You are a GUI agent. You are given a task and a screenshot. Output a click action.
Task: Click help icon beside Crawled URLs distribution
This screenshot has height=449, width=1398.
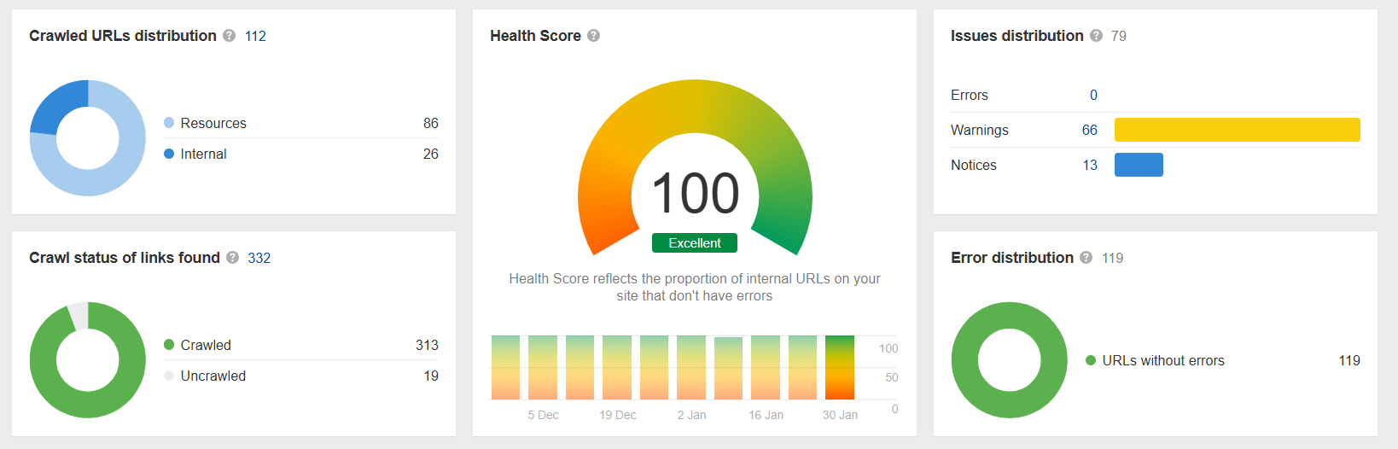[x=230, y=36]
